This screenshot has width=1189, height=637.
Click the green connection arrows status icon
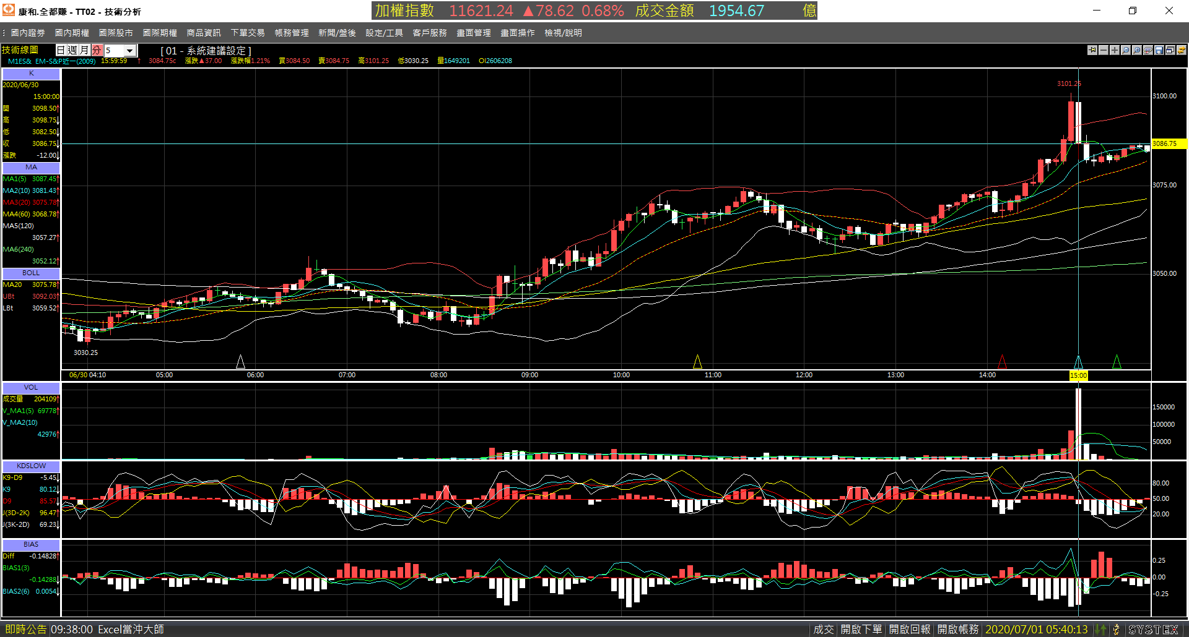tap(1100, 630)
